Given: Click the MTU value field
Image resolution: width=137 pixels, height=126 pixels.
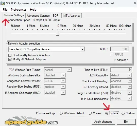Looking at the screenshot, I should pyautogui.click(x=119, y=49).
